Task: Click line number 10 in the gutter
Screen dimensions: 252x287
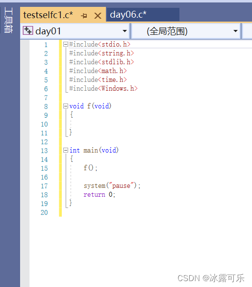Action: coord(44,124)
